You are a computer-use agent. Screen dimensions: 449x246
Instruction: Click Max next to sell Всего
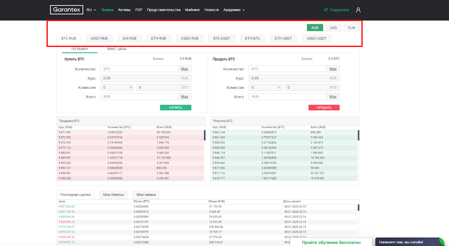pyautogui.click(x=333, y=97)
